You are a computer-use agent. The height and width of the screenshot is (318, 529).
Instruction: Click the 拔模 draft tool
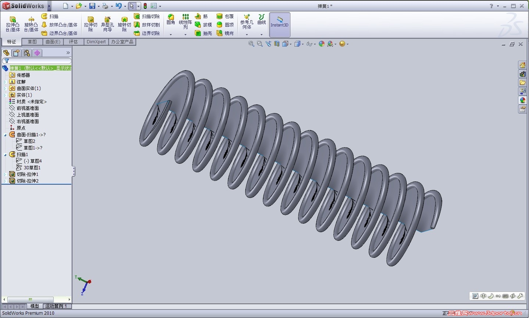pos(203,25)
